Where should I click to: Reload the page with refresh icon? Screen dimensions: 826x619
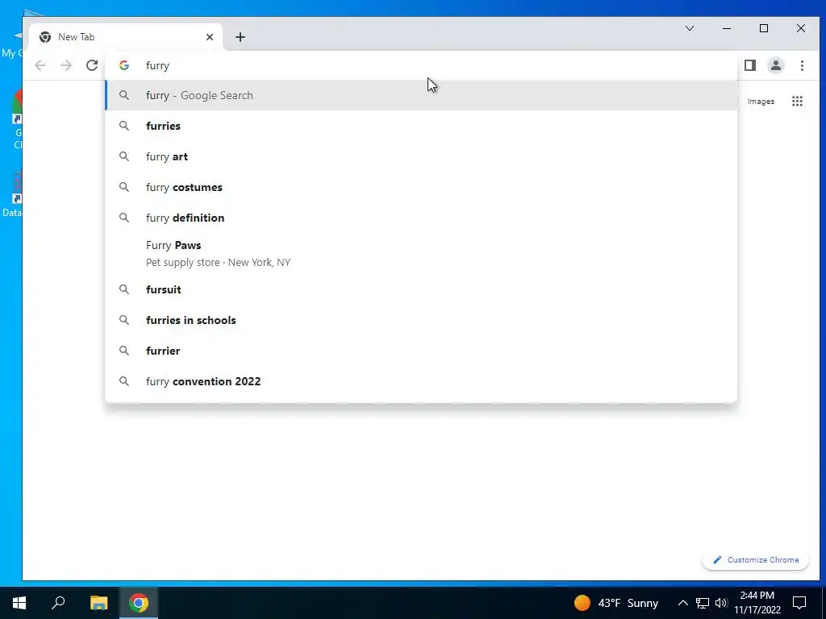point(92,65)
